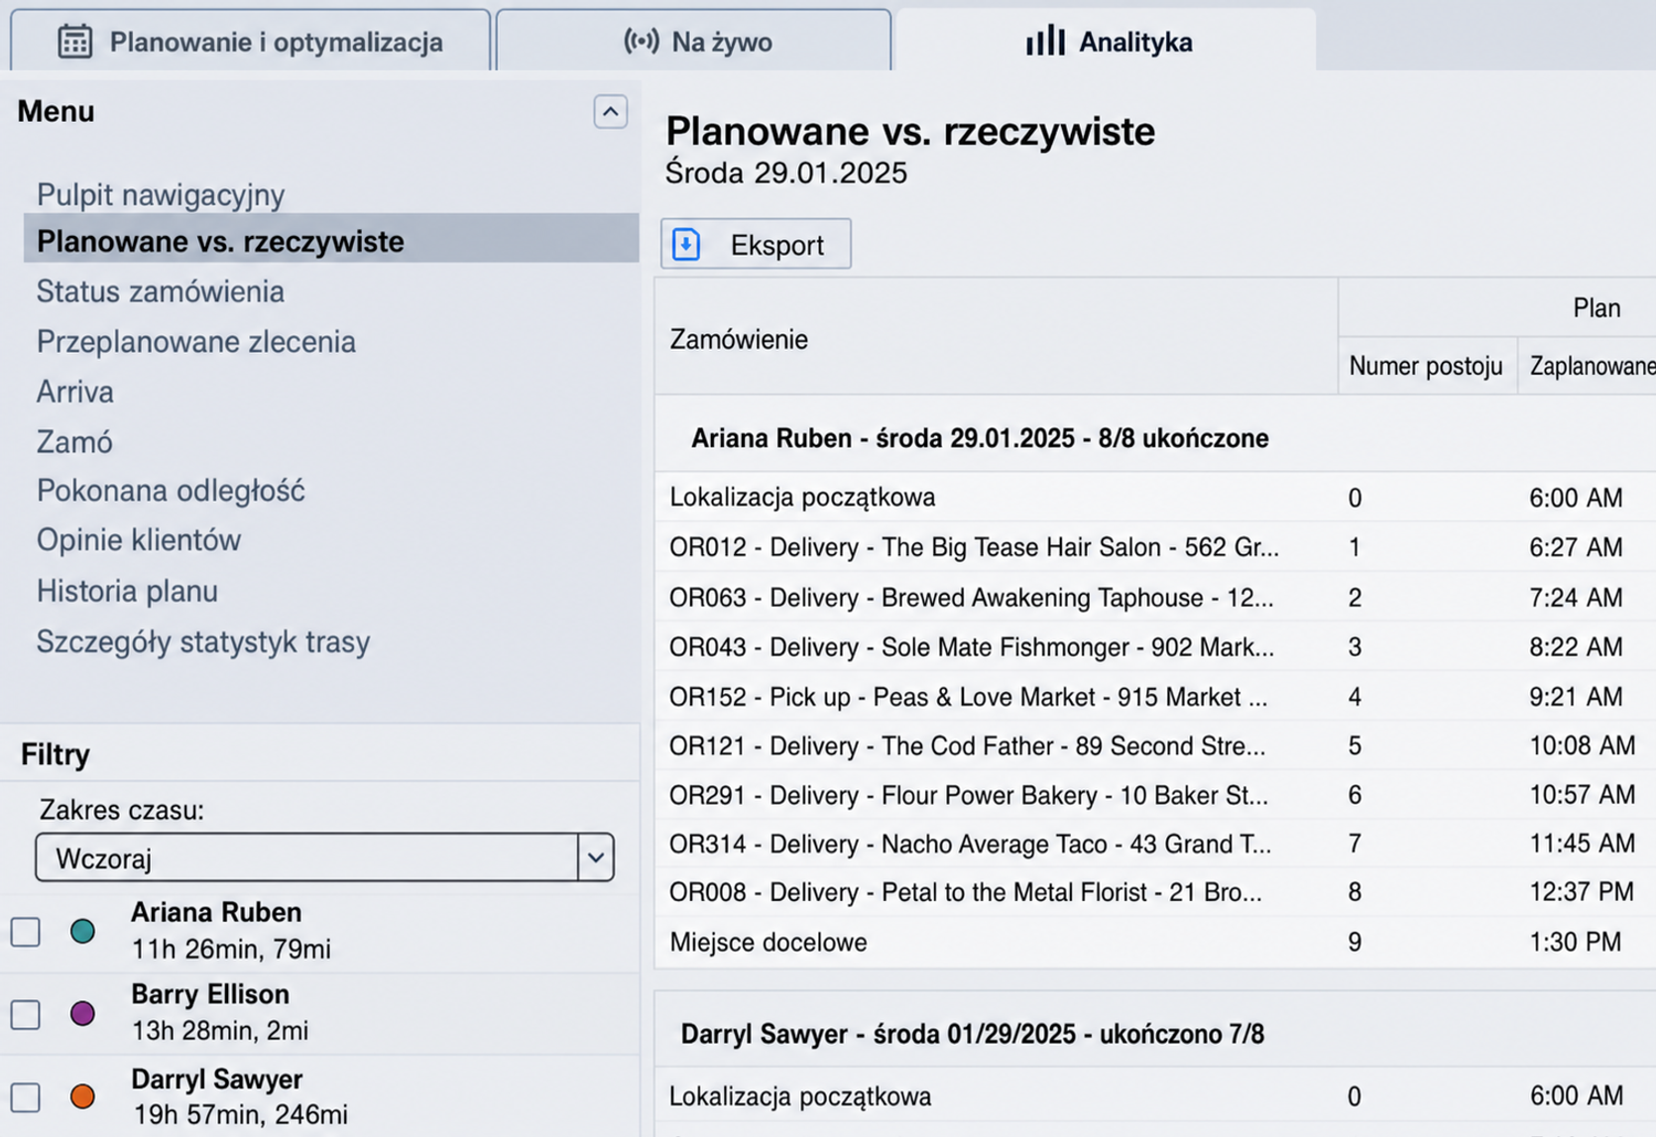Click Darryl Sawyer's orange color dot

tap(83, 1096)
